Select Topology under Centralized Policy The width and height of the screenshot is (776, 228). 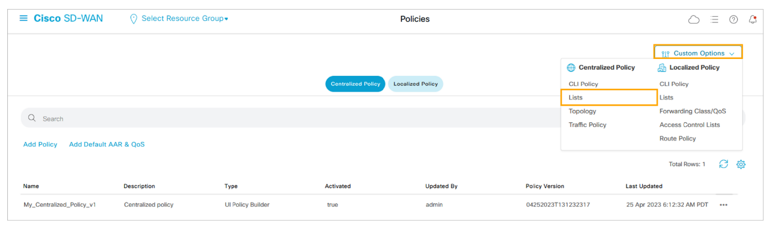point(582,111)
